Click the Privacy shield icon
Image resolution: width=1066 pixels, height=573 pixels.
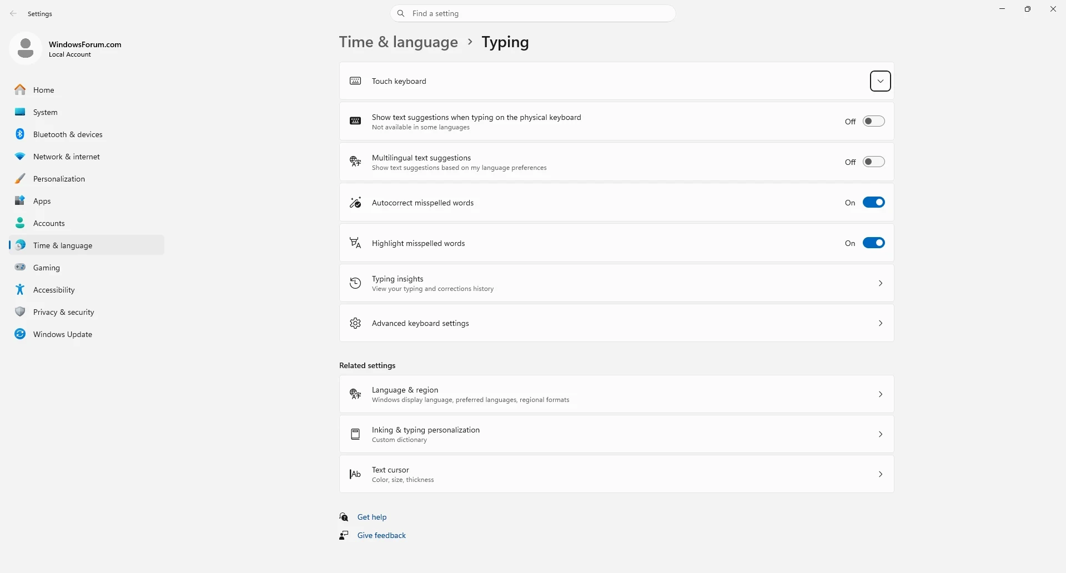point(20,311)
